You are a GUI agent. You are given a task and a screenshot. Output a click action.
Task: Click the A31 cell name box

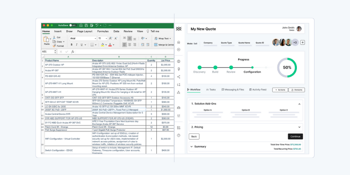coord(48,52)
